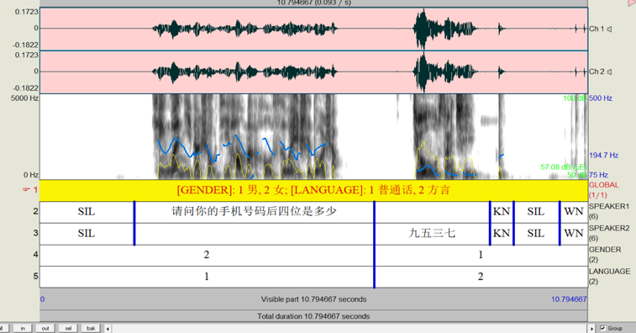
Task: Select SPEAKER2 interval 九五三七
Action: click(x=432, y=234)
